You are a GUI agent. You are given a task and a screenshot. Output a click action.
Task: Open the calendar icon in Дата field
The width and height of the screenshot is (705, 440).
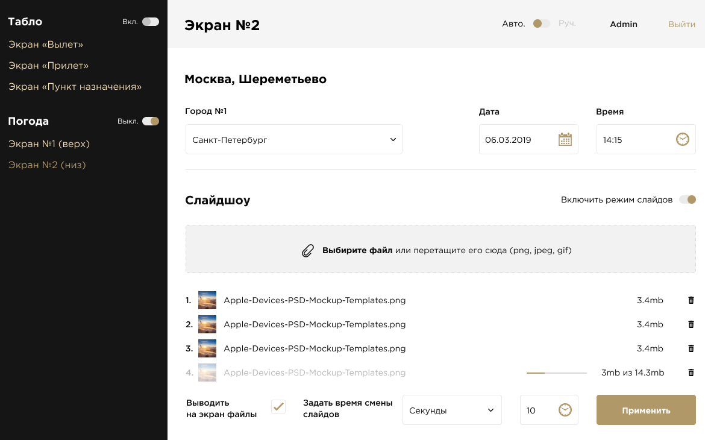565,139
